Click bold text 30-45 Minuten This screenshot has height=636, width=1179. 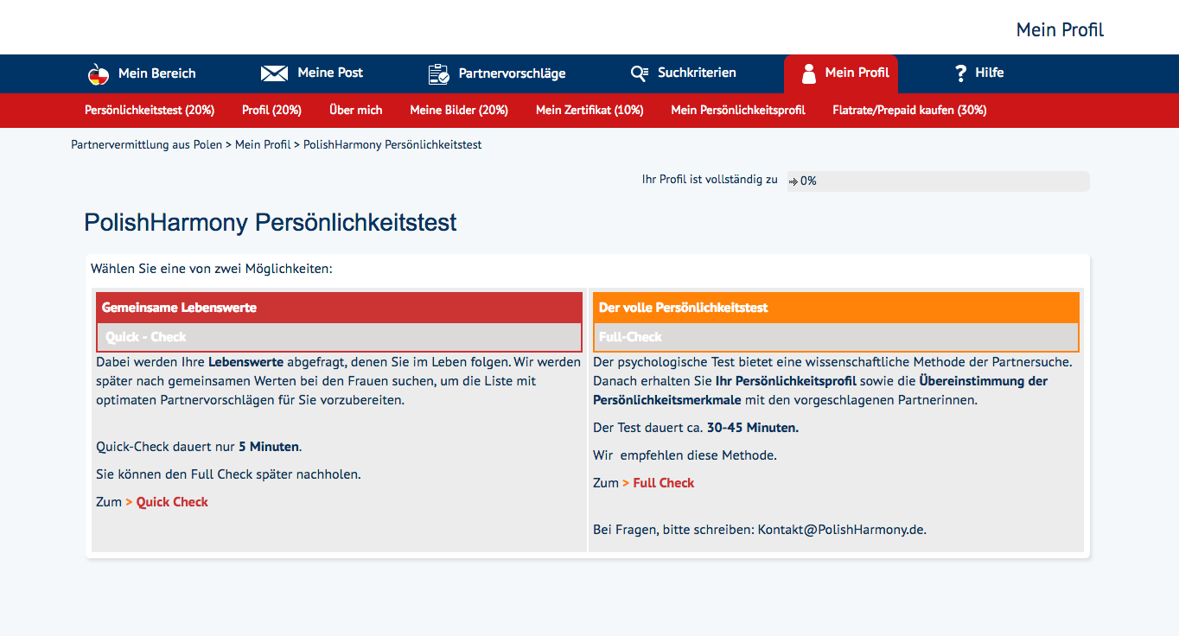click(753, 428)
